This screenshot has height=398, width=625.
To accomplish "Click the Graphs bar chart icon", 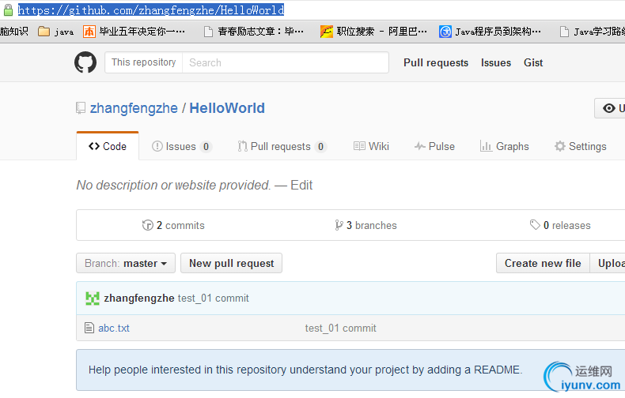I will tap(486, 146).
